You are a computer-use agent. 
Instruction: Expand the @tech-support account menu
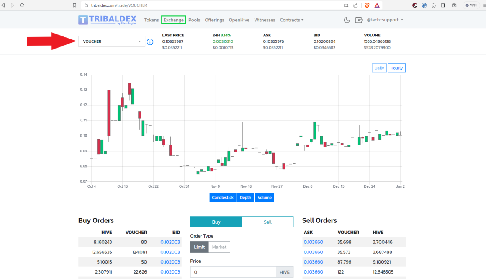click(x=385, y=20)
